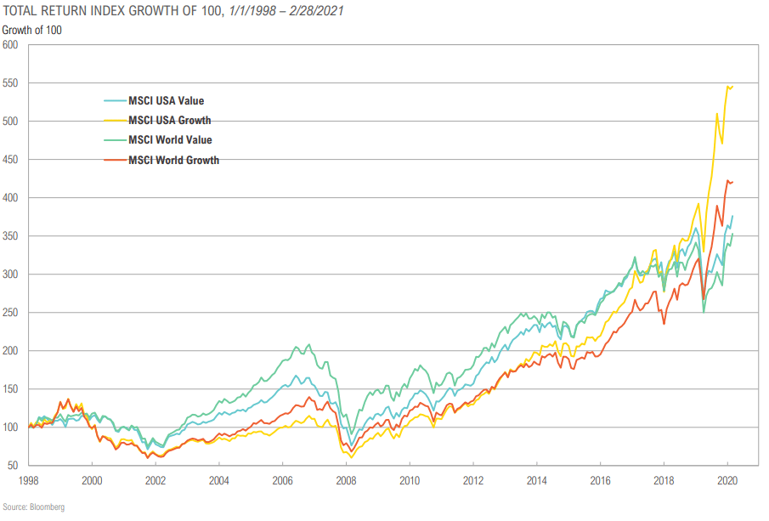Screen dimensions: 769x521
Task: Click the "2018" x-axis year label
Action: [x=664, y=481]
